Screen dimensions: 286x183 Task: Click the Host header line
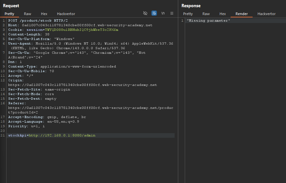click(80, 25)
